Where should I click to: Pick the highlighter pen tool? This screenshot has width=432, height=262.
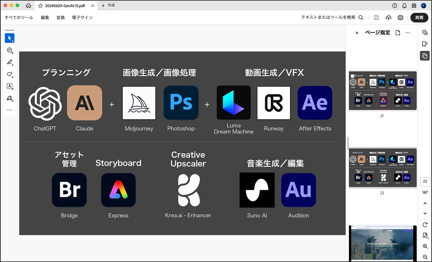click(x=10, y=62)
